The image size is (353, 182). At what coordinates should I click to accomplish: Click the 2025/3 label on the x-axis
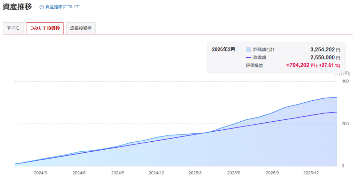(195, 173)
